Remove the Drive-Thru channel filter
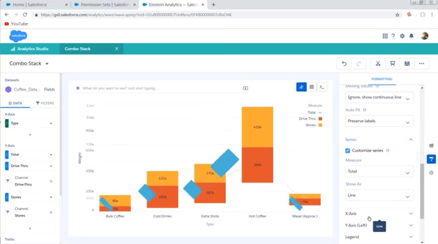This screenshot has height=244, width=438. click(51, 181)
